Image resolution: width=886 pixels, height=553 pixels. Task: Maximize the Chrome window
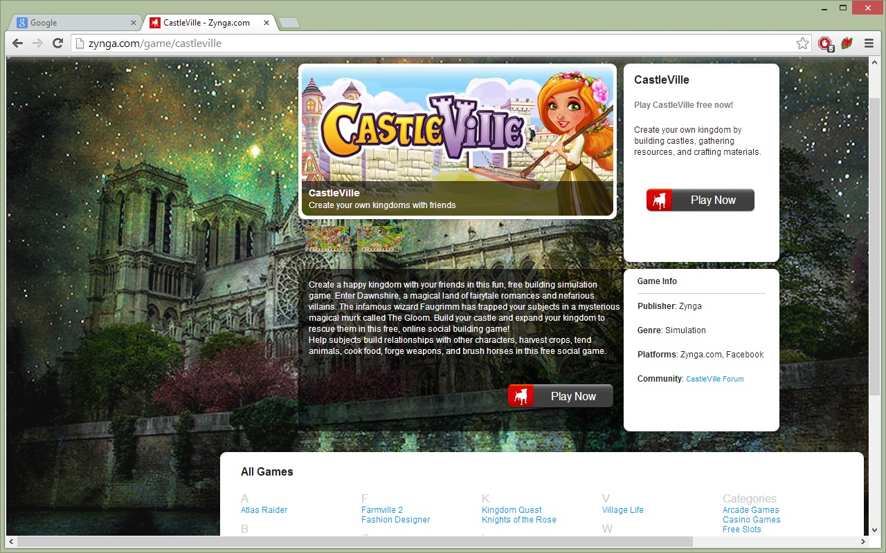click(x=843, y=8)
